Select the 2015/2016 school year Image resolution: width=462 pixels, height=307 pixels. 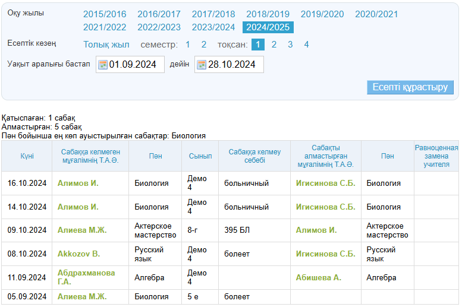(105, 14)
